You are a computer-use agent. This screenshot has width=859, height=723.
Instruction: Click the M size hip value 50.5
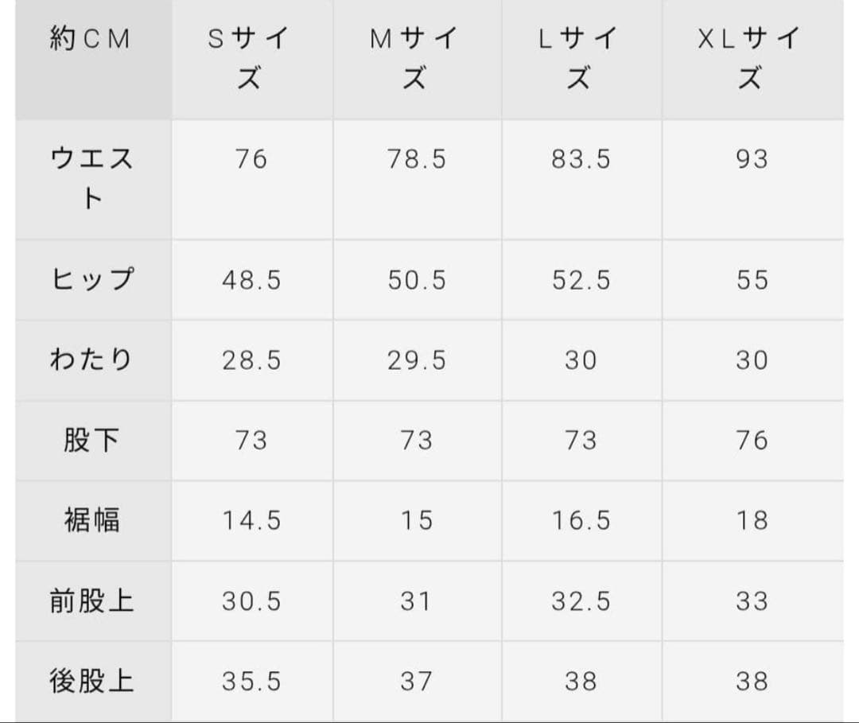pos(417,280)
